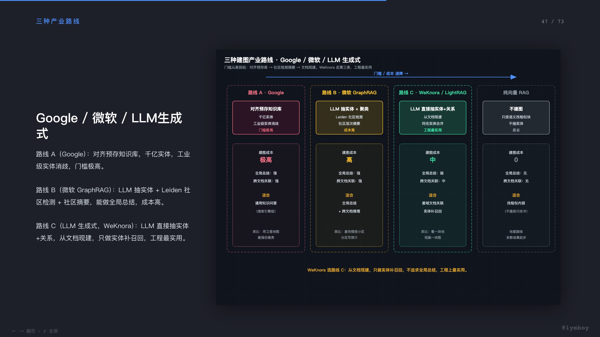Select the page counter "47 / 73"

coord(552,22)
